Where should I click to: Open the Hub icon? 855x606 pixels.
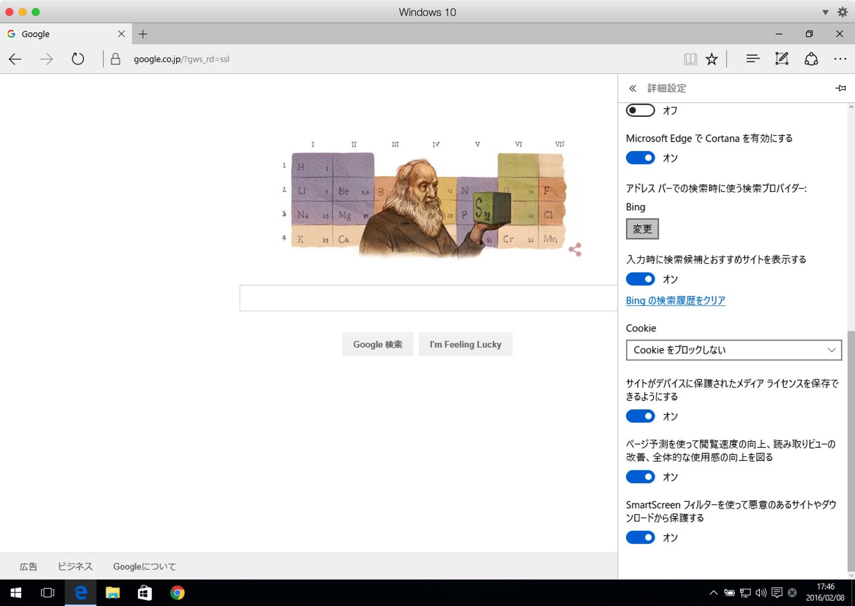pyautogui.click(x=753, y=59)
